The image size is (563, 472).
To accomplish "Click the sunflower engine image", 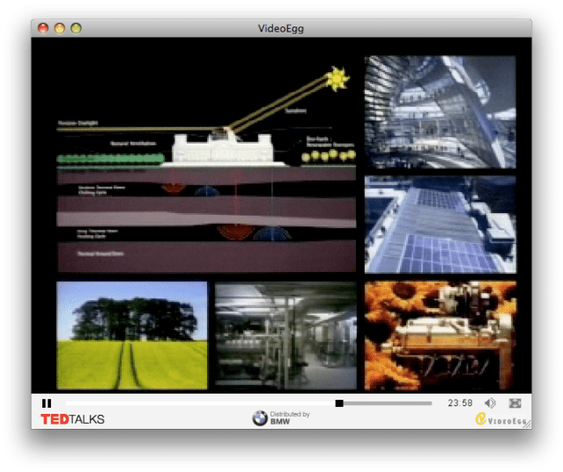I will pyautogui.click(x=440, y=335).
